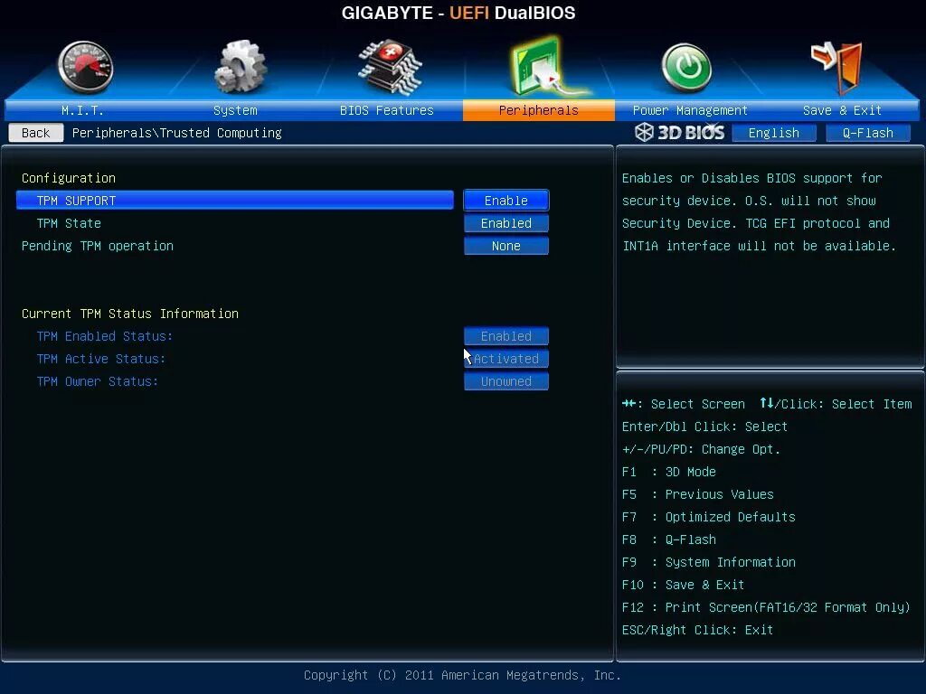
Task: Select the TPM State row label
Action: point(69,223)
